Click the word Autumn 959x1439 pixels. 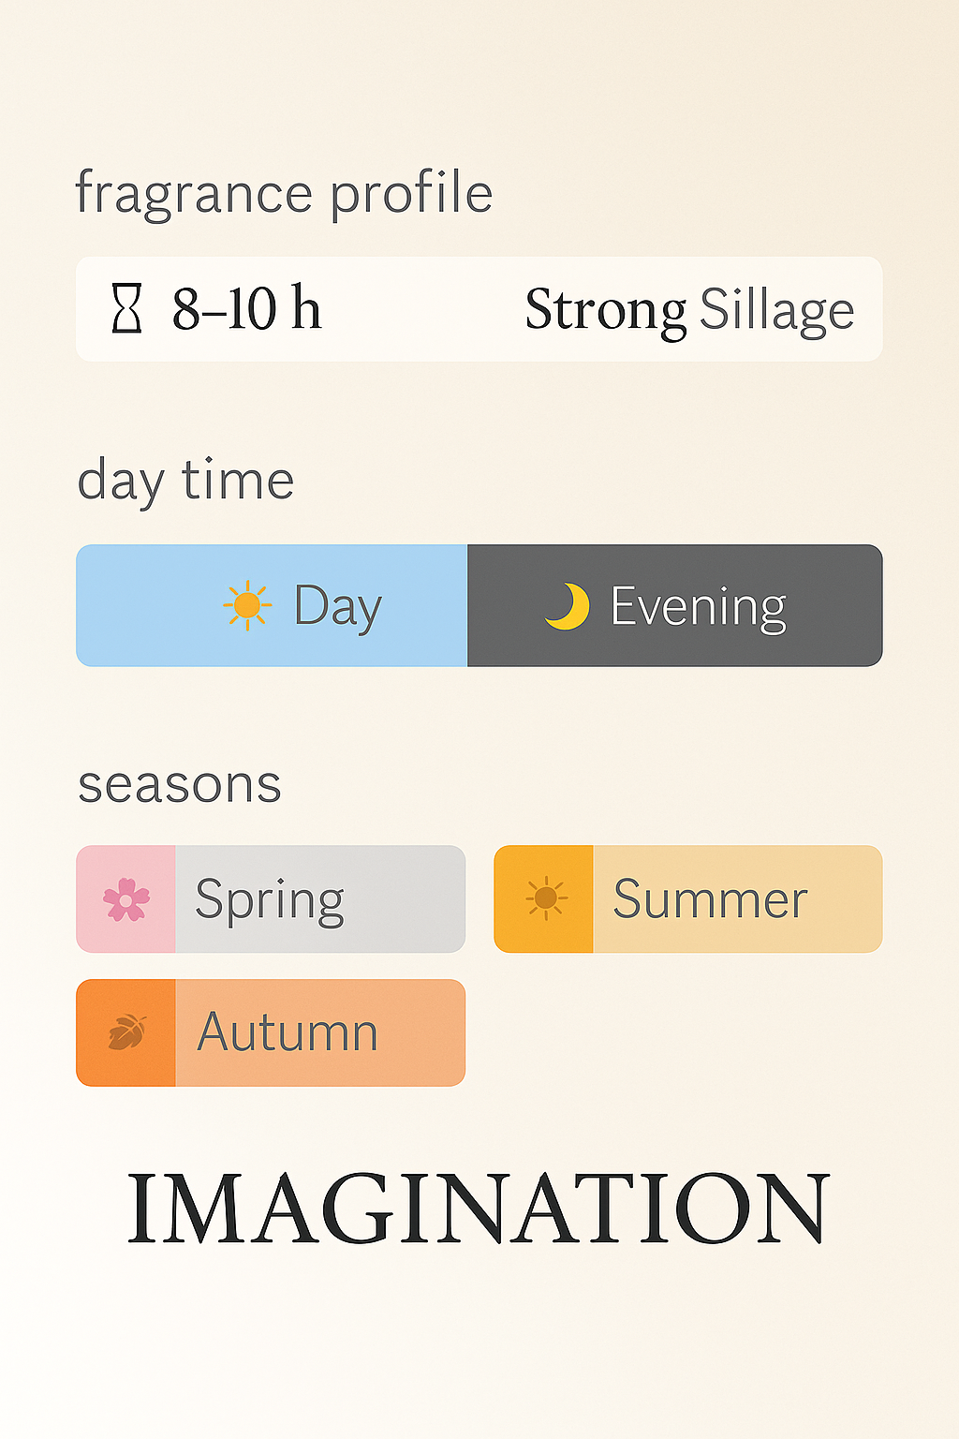[288, 1033]
